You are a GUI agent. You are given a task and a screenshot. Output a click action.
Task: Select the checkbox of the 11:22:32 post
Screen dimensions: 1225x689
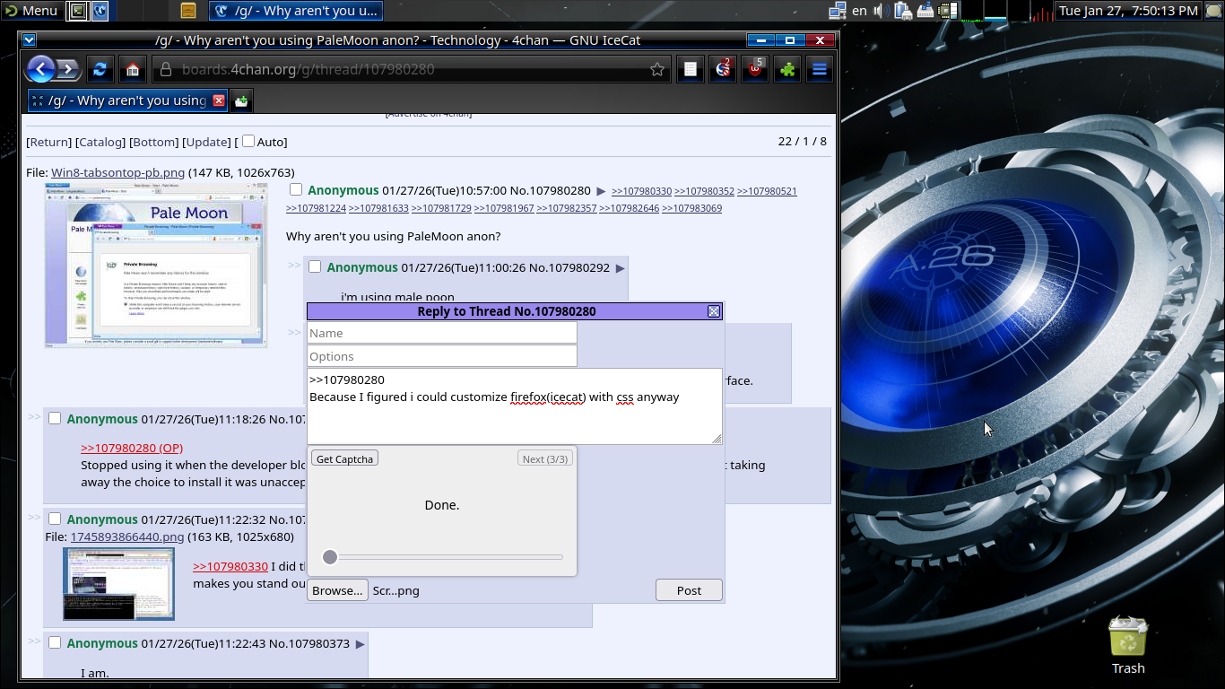(55, 519)
